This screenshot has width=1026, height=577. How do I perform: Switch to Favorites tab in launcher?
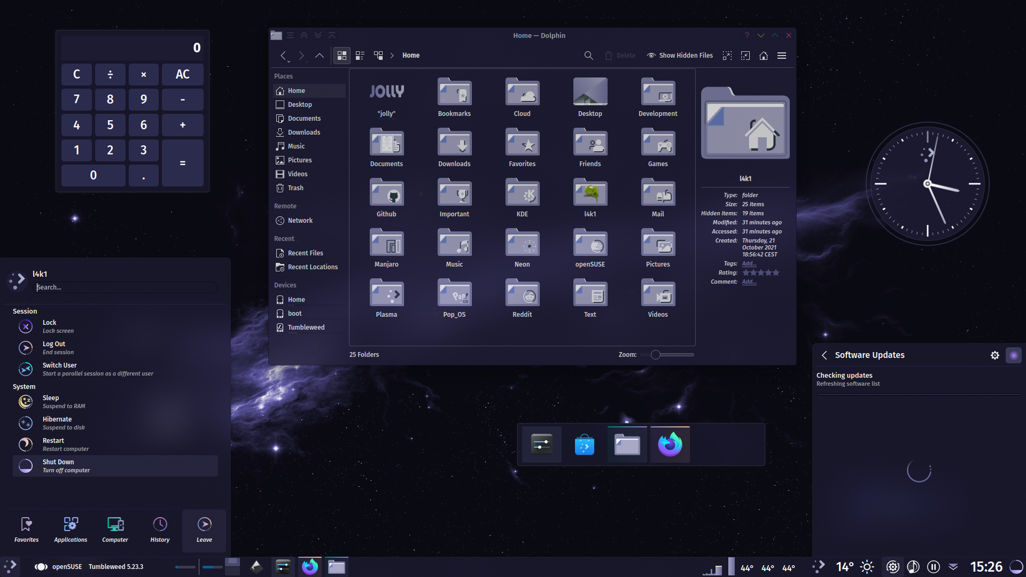[26, 530]
